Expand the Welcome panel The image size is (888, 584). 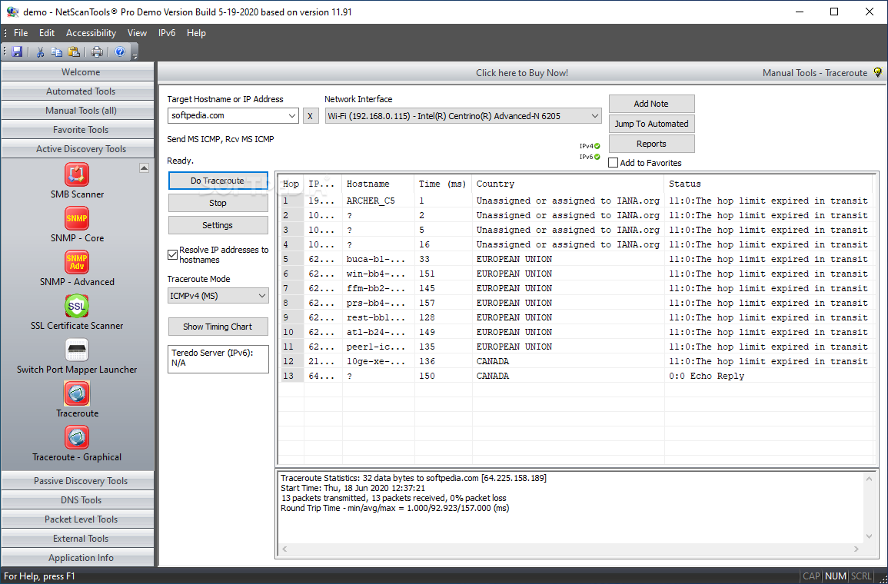tap(78, 72)
